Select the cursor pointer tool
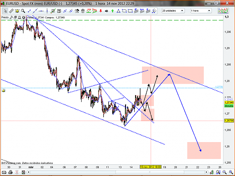This screenshot has width=235, height=176. 5,11
